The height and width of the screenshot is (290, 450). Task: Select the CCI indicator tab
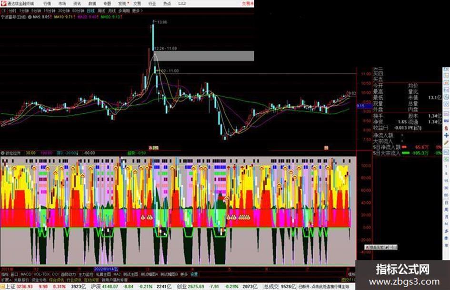pyautogui.click(x=55, y=274)
